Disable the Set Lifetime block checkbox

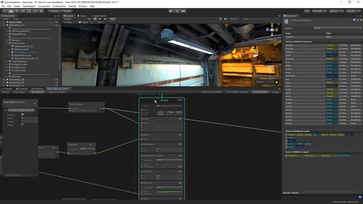pos(180,134)
